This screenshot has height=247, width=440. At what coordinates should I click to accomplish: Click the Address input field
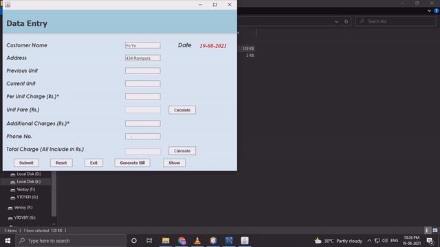142,58
